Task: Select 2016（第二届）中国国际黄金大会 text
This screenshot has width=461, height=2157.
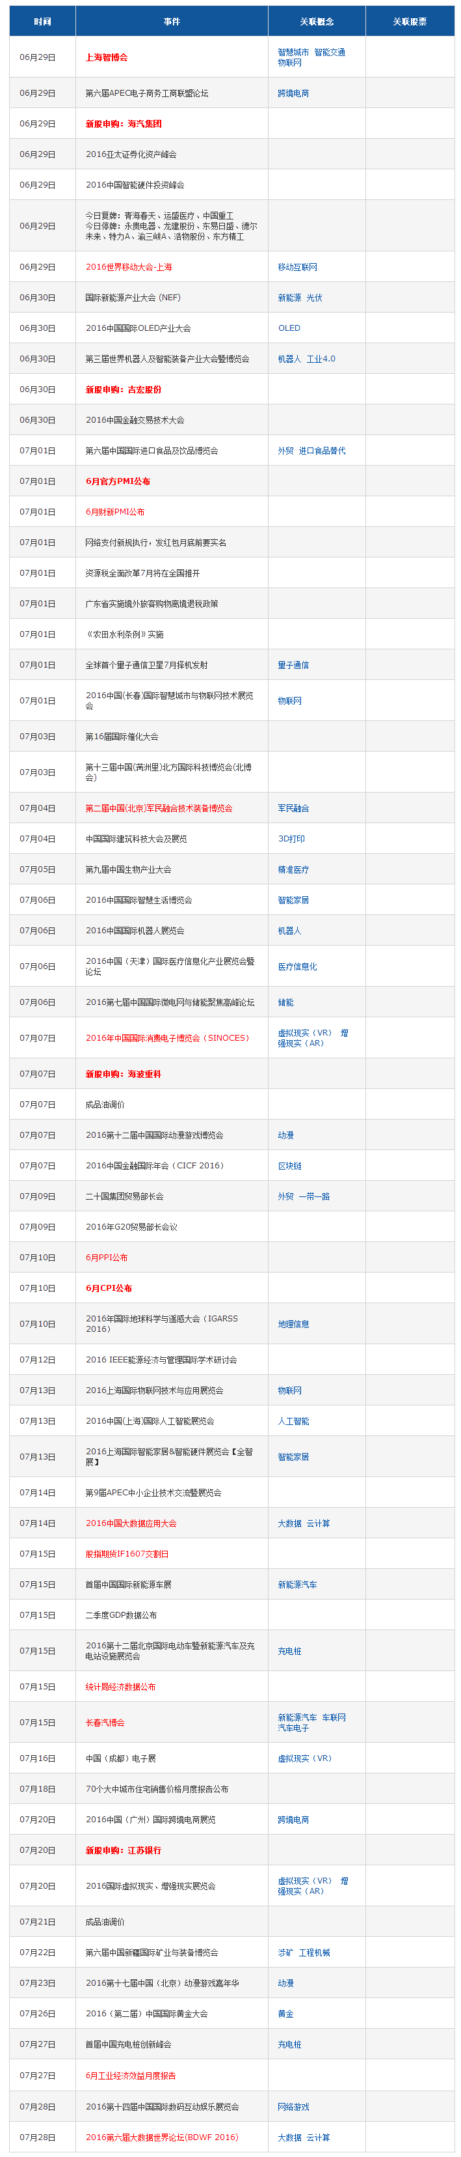Action: coord(146,2014)
